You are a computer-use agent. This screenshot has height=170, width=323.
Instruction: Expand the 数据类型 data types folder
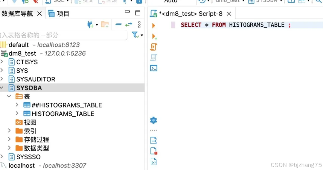(9, 148)
